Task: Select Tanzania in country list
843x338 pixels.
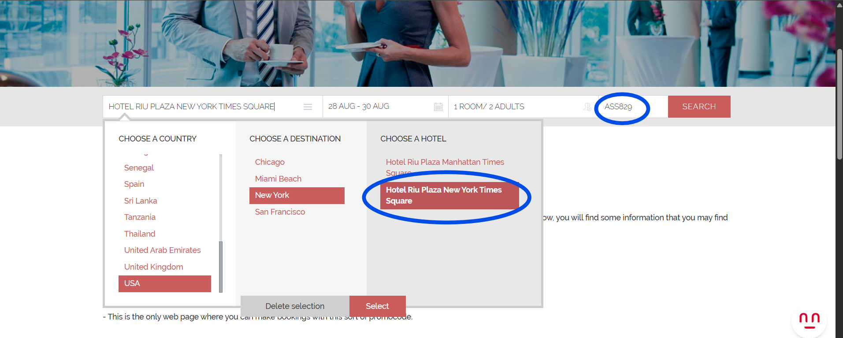Action: tap(140, 217)
